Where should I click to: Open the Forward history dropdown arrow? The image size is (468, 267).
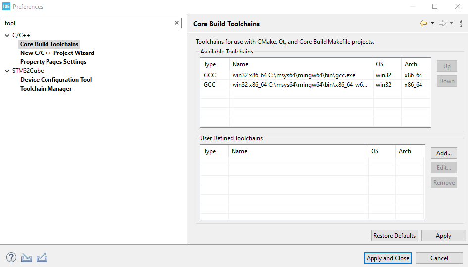click(452, 23)
